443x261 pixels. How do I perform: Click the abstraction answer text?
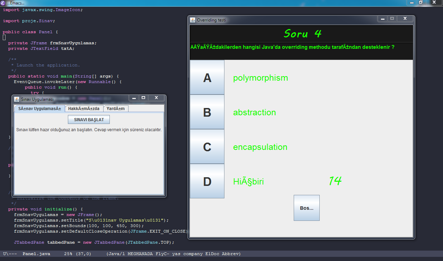click(x=255, y=112)
